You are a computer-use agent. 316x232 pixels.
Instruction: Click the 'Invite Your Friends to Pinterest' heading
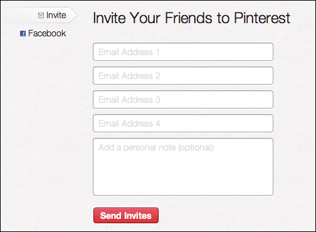(191, 18)
